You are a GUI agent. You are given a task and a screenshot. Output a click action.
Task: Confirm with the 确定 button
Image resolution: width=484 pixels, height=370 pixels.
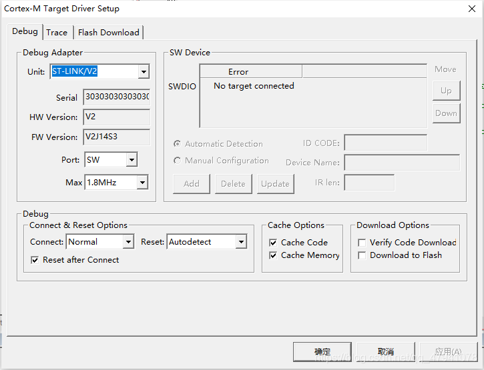[x=322, y=351]
